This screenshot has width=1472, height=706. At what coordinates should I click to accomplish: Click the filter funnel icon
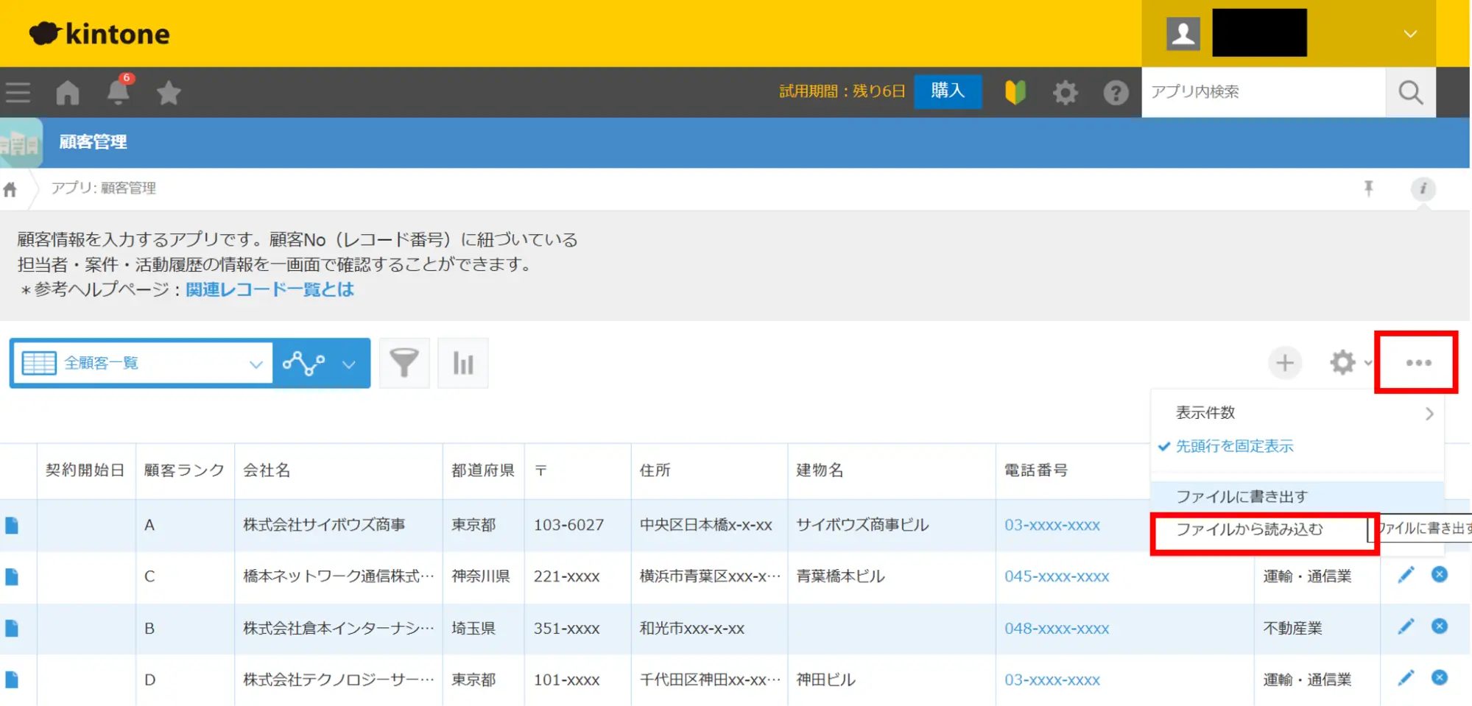[404, 363]
